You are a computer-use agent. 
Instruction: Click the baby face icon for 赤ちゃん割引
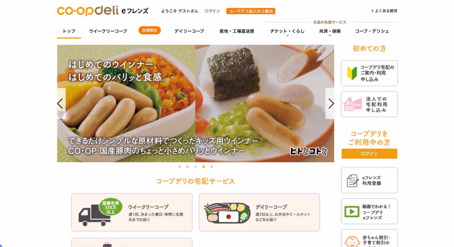(352, 242)
